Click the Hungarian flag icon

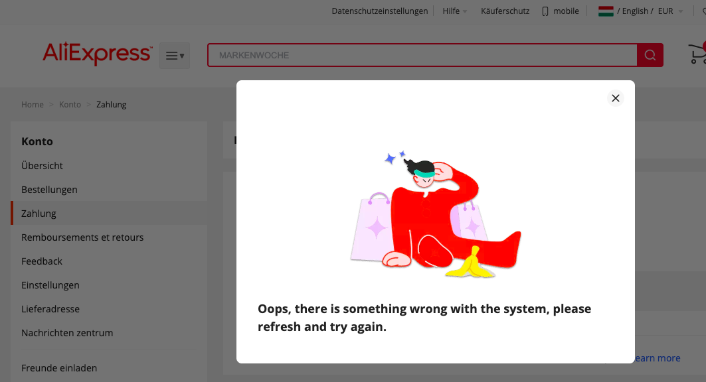pos(605,11)
